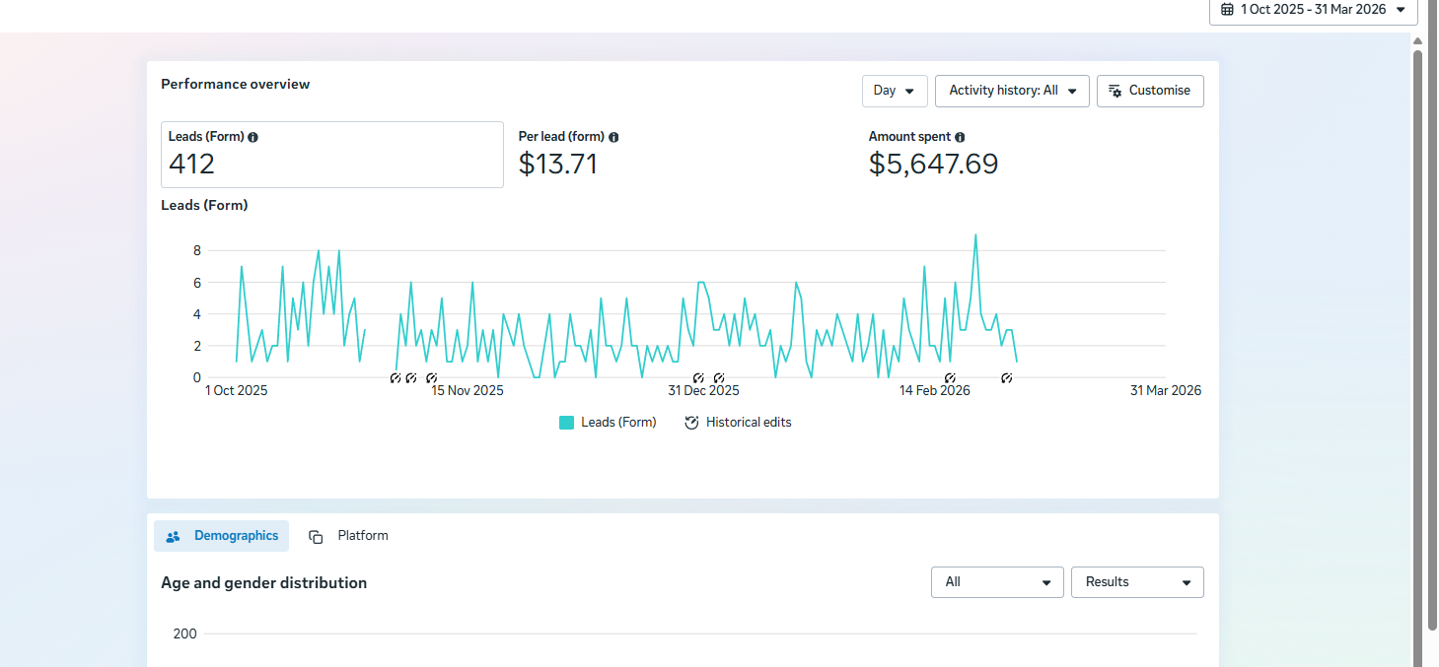Click the Customise button
The image size is (1439, 667).
click(1150, 91)
